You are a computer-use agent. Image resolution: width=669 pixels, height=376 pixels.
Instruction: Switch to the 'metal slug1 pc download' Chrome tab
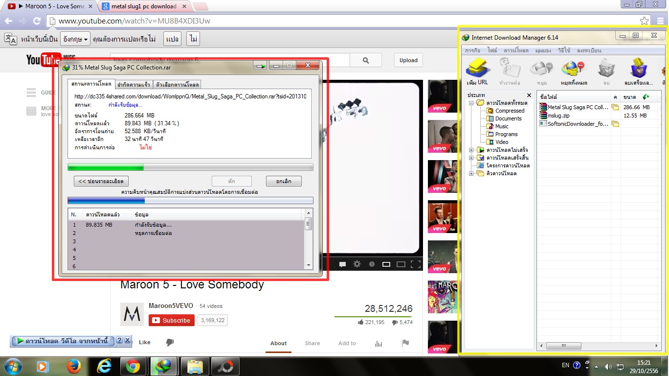[x=143, y=6]
